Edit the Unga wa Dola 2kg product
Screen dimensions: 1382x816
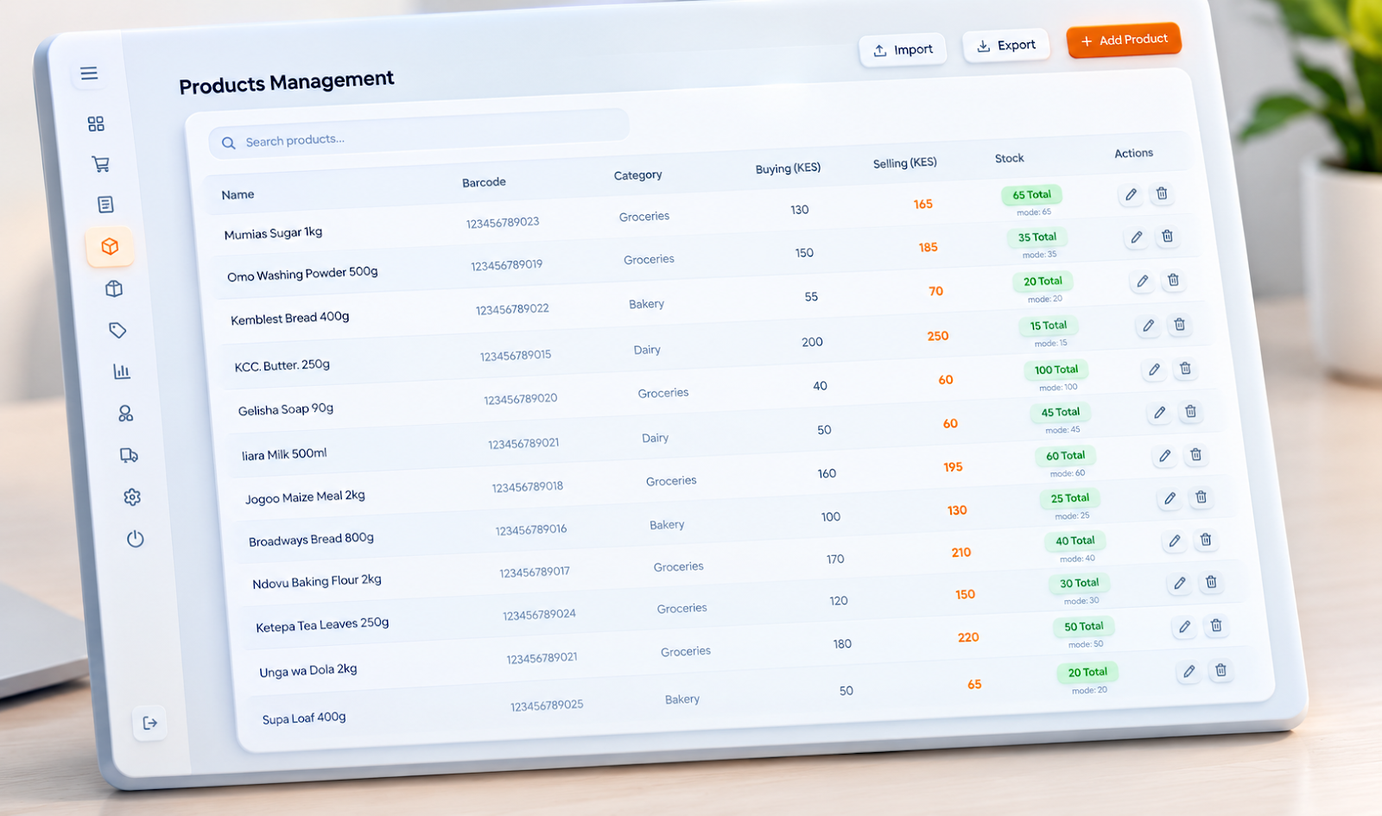click(x=1184, y=627)
